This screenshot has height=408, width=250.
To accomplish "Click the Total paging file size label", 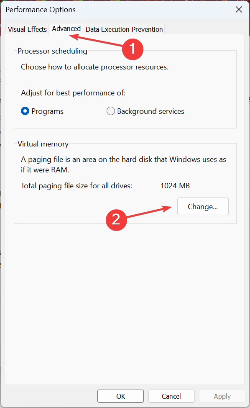I will click(77, 186).
